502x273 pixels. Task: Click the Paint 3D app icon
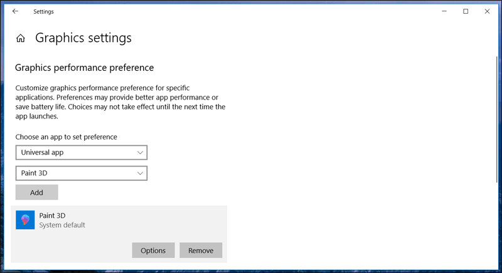25,220
